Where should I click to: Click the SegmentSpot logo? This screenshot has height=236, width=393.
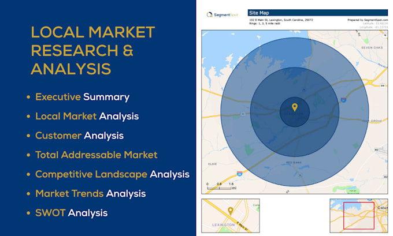point(222,15)
